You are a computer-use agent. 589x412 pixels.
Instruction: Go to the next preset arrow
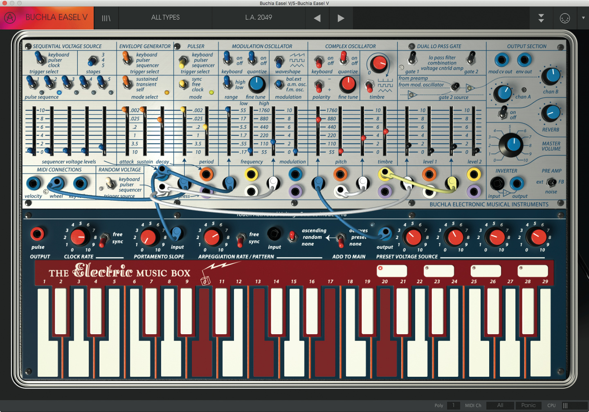pos(341,18)
